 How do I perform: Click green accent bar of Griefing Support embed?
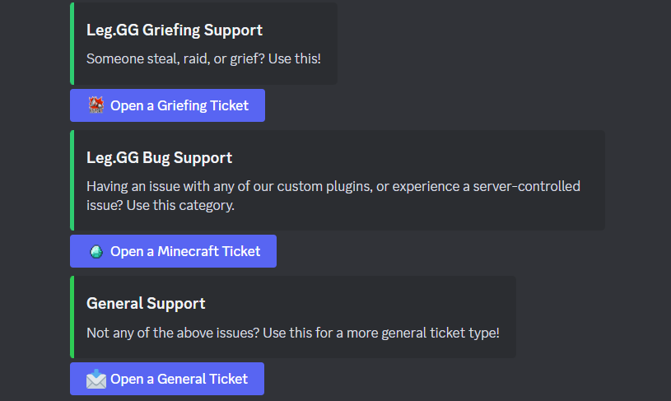[x=72, y=44]
